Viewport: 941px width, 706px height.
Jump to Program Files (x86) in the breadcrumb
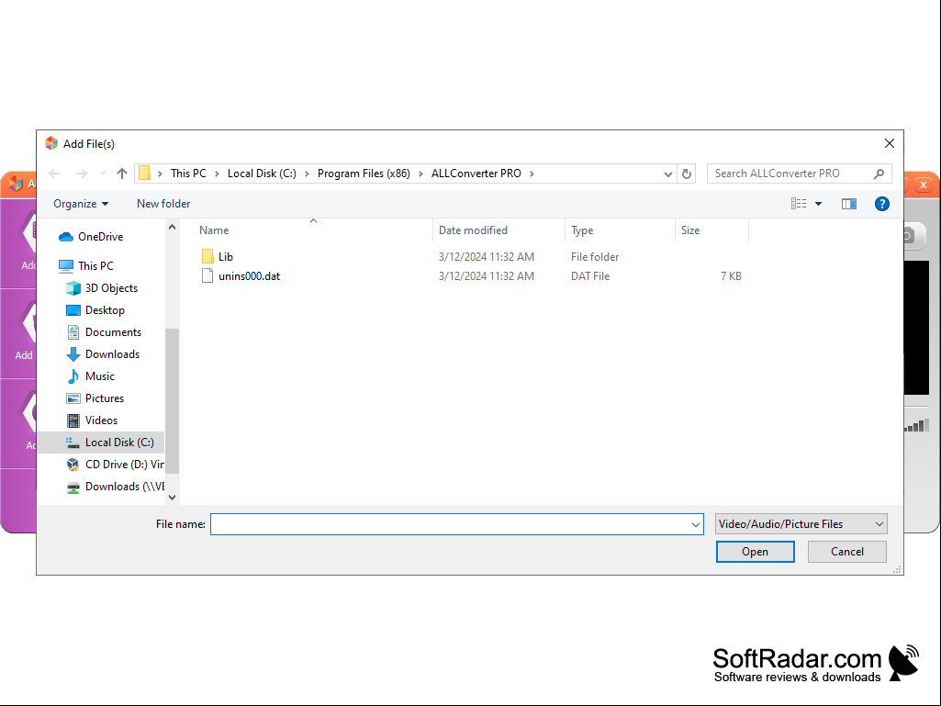click(364, 174)
